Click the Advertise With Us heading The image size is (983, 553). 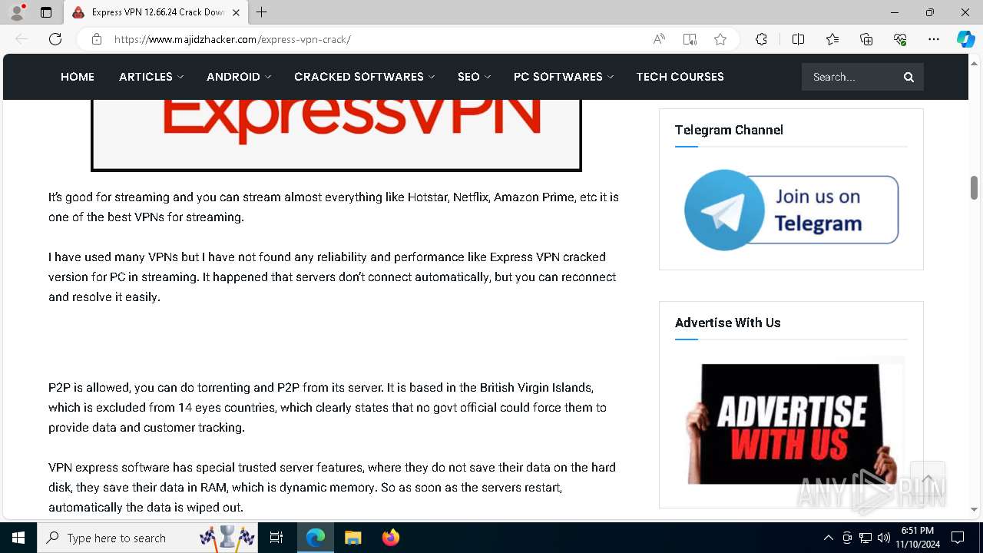727,323
